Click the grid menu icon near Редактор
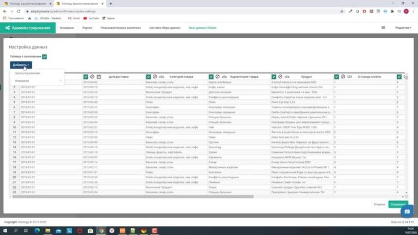 click(383, 27)
